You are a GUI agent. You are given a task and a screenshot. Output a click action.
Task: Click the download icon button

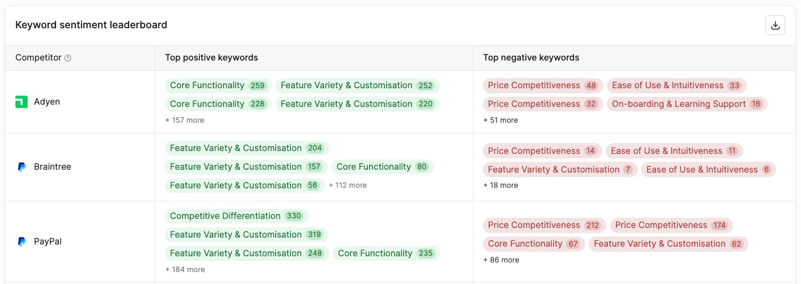pyautogui.click(x=775, y=25)
